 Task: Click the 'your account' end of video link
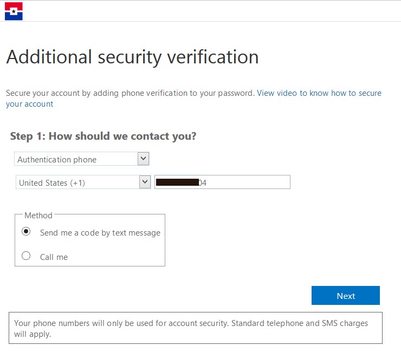point(30,104)
